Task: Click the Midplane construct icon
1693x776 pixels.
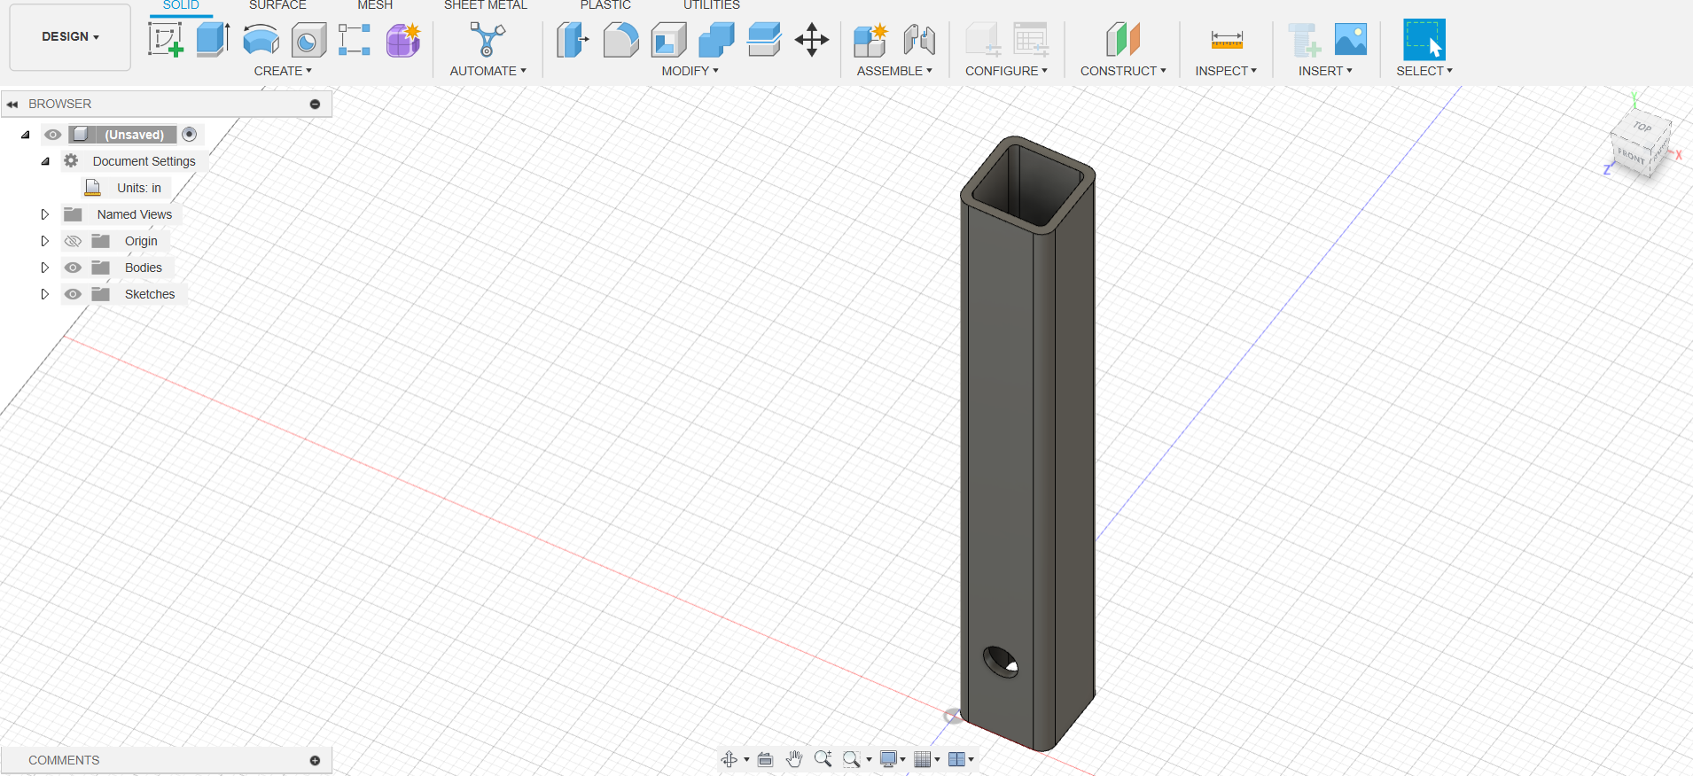Action: [1123, 40]
